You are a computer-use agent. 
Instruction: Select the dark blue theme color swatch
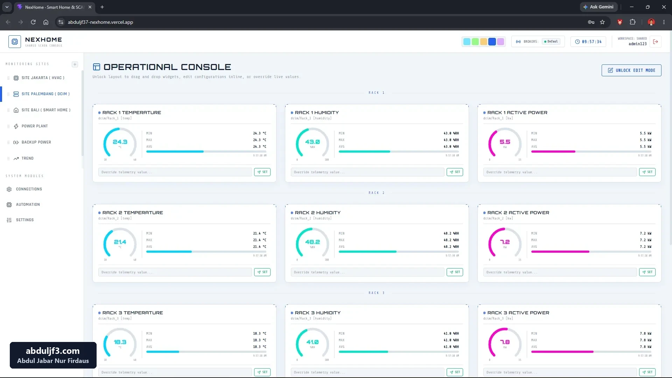[492, 42]
